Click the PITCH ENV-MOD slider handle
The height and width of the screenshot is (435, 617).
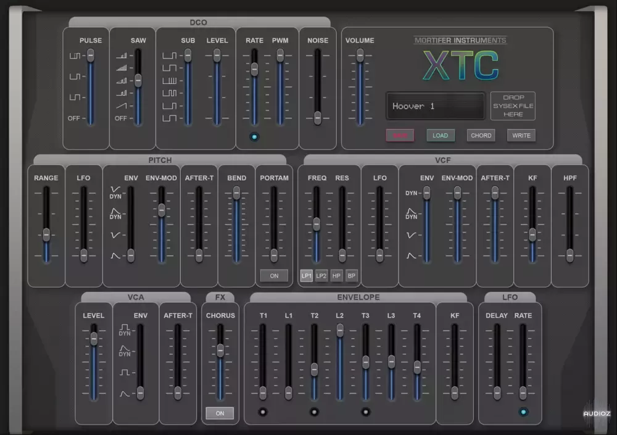[x=161, y=210]
